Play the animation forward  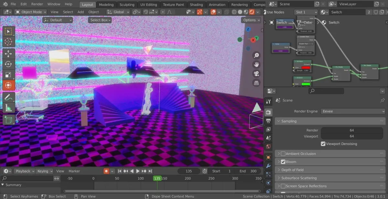[138, 171]
